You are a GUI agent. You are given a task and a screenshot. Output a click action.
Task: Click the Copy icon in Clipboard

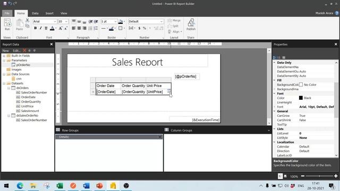coord(27,26)
